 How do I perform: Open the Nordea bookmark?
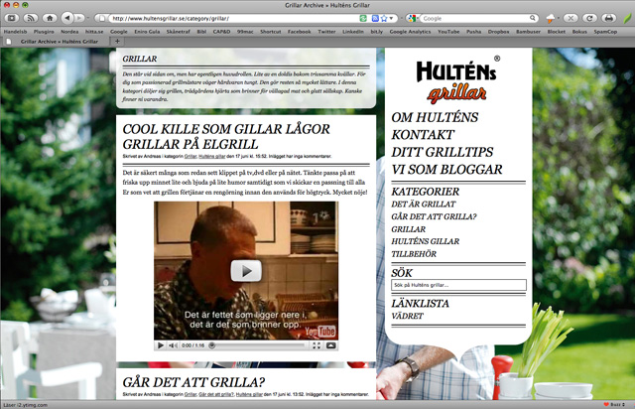(x=69, y=32)
